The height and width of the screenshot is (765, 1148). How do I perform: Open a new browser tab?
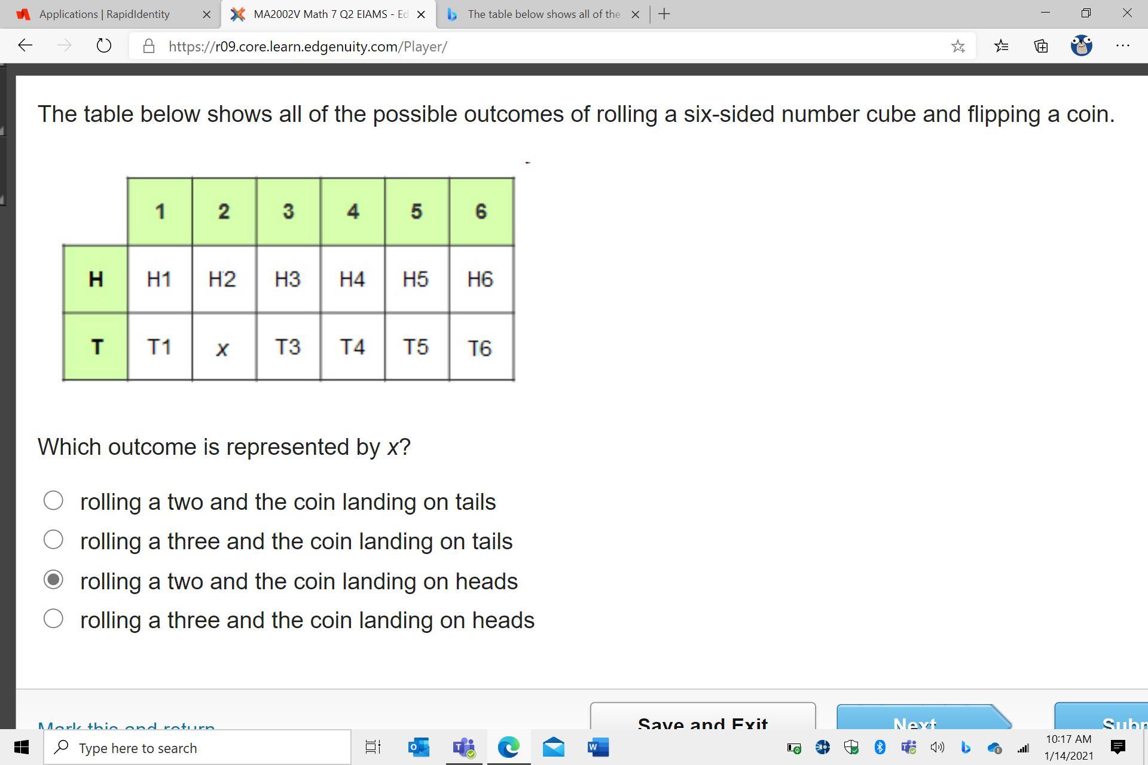click(x=664, y=14)
